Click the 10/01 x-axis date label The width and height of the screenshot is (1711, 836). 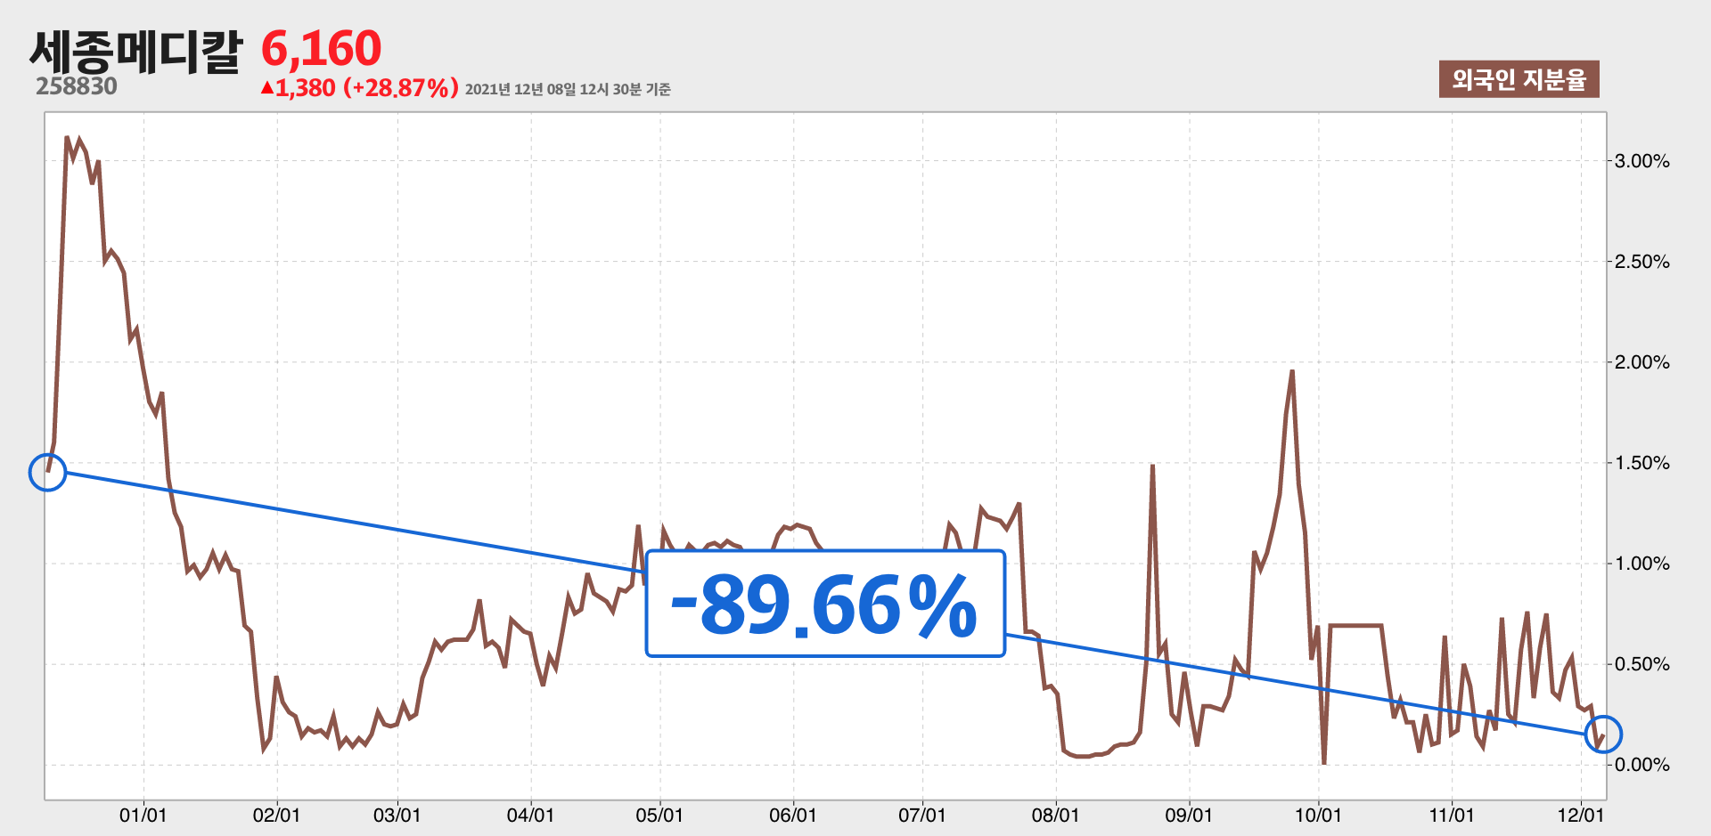1318,816
